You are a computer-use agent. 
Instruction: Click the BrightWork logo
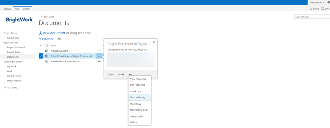[19, 20]
